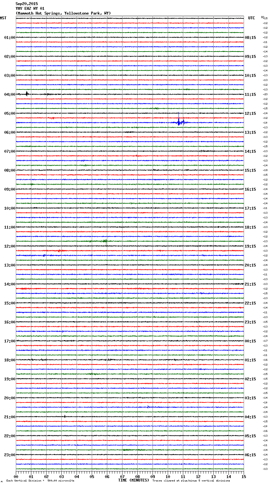Click the 10:15 UTC time label

[250, 76]
